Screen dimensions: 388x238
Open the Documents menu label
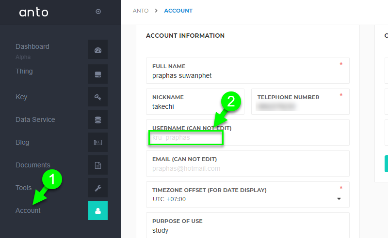pyautogui.click(x=32, y=165)
